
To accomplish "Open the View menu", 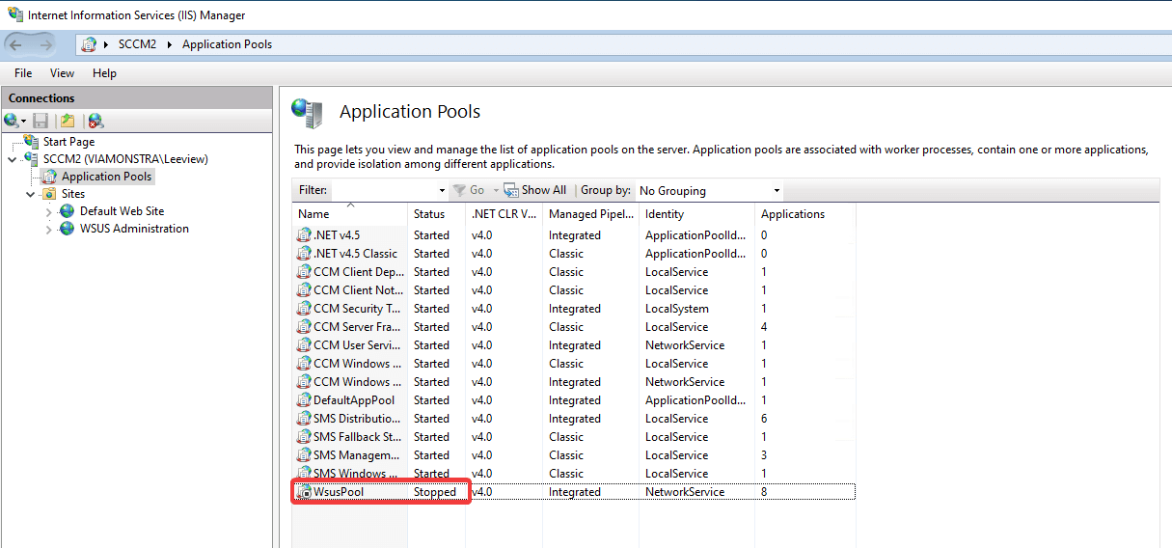I will 62,73.
